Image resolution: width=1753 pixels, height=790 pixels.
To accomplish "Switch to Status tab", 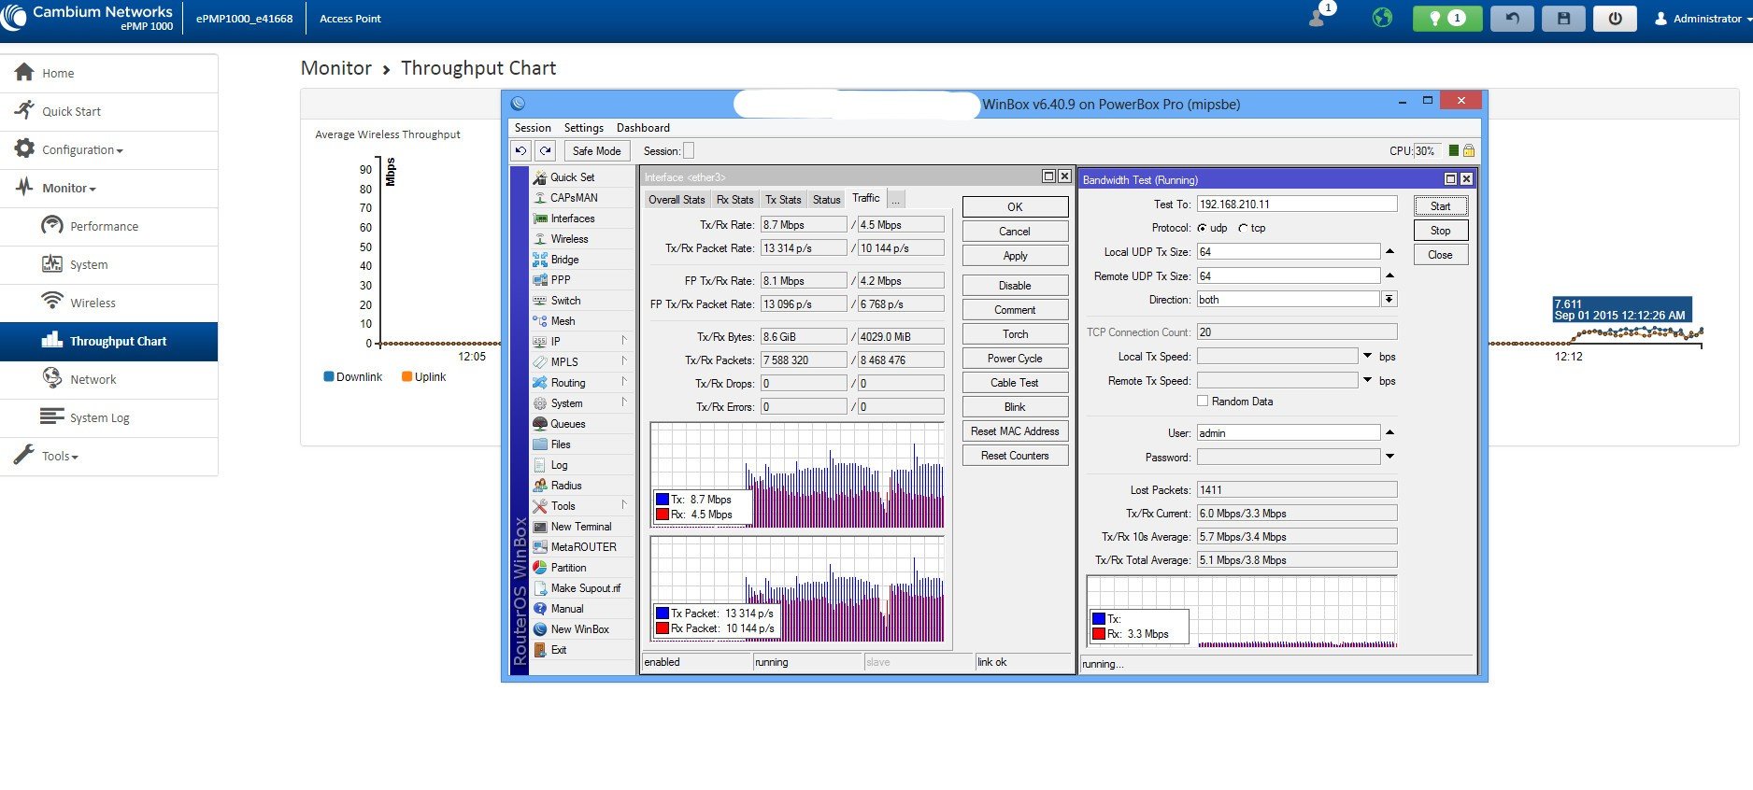I will point(826,200).
